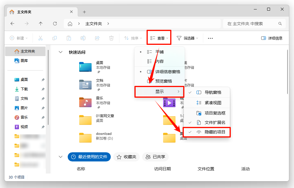Click the Paste icon
The height and width of the screenshot is (188, 294).
pos(69,38)
